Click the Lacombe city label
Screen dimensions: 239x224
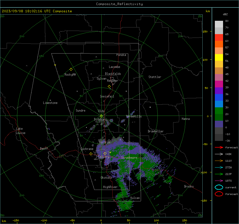(114, 67)
